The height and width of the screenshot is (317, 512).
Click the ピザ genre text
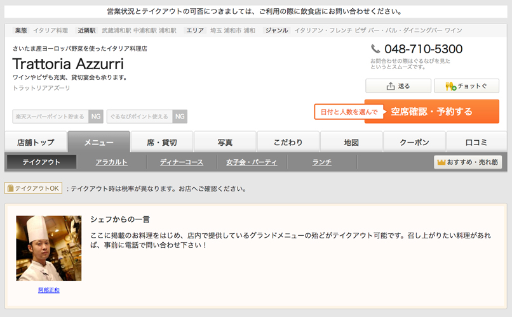coord(360,30)
